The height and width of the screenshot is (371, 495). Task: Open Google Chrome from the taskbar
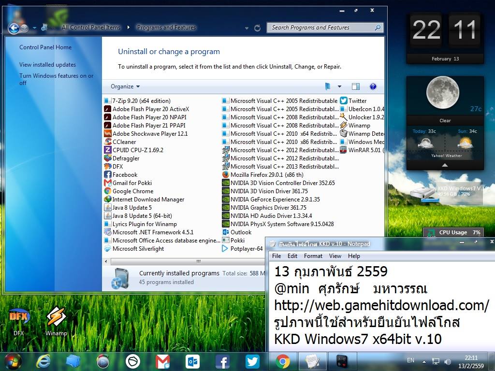point(282,361)
